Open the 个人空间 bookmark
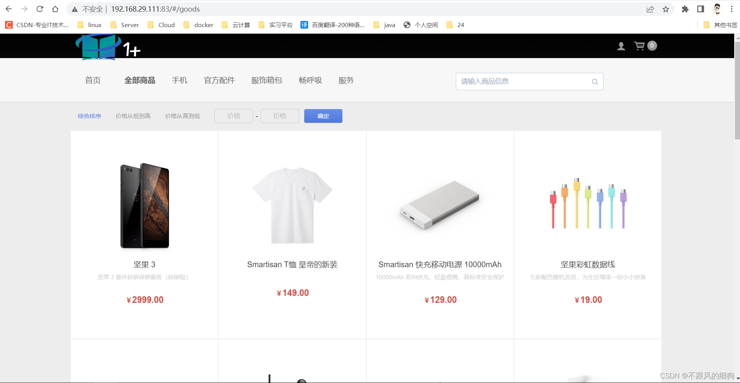The width and height of the screenshot is (740, 383). (x=421, y=25)
